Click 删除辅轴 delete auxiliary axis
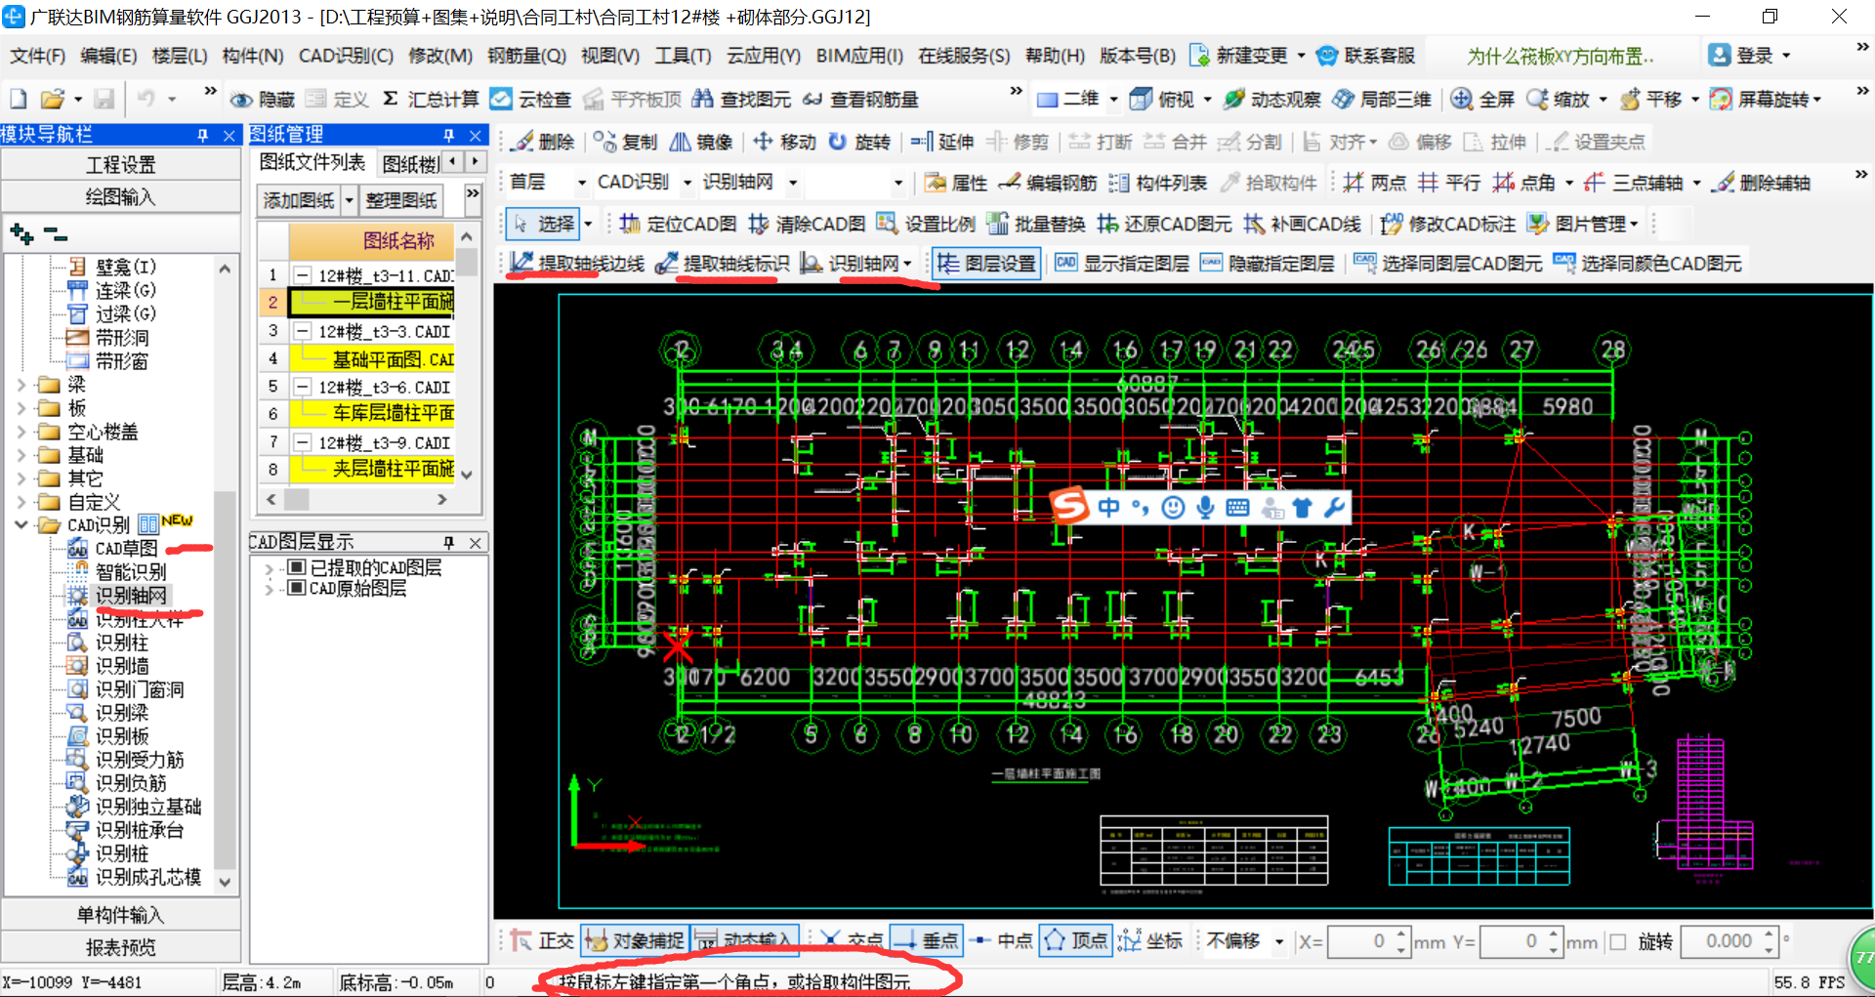The image size is (1875, 997). point(1762,183)
